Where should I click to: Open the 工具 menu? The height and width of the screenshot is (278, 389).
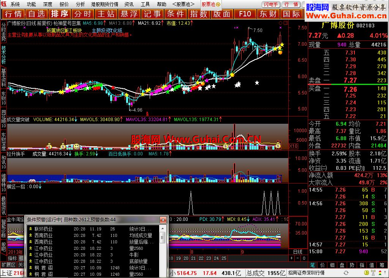pyautogui.click(x=145, y=4)
